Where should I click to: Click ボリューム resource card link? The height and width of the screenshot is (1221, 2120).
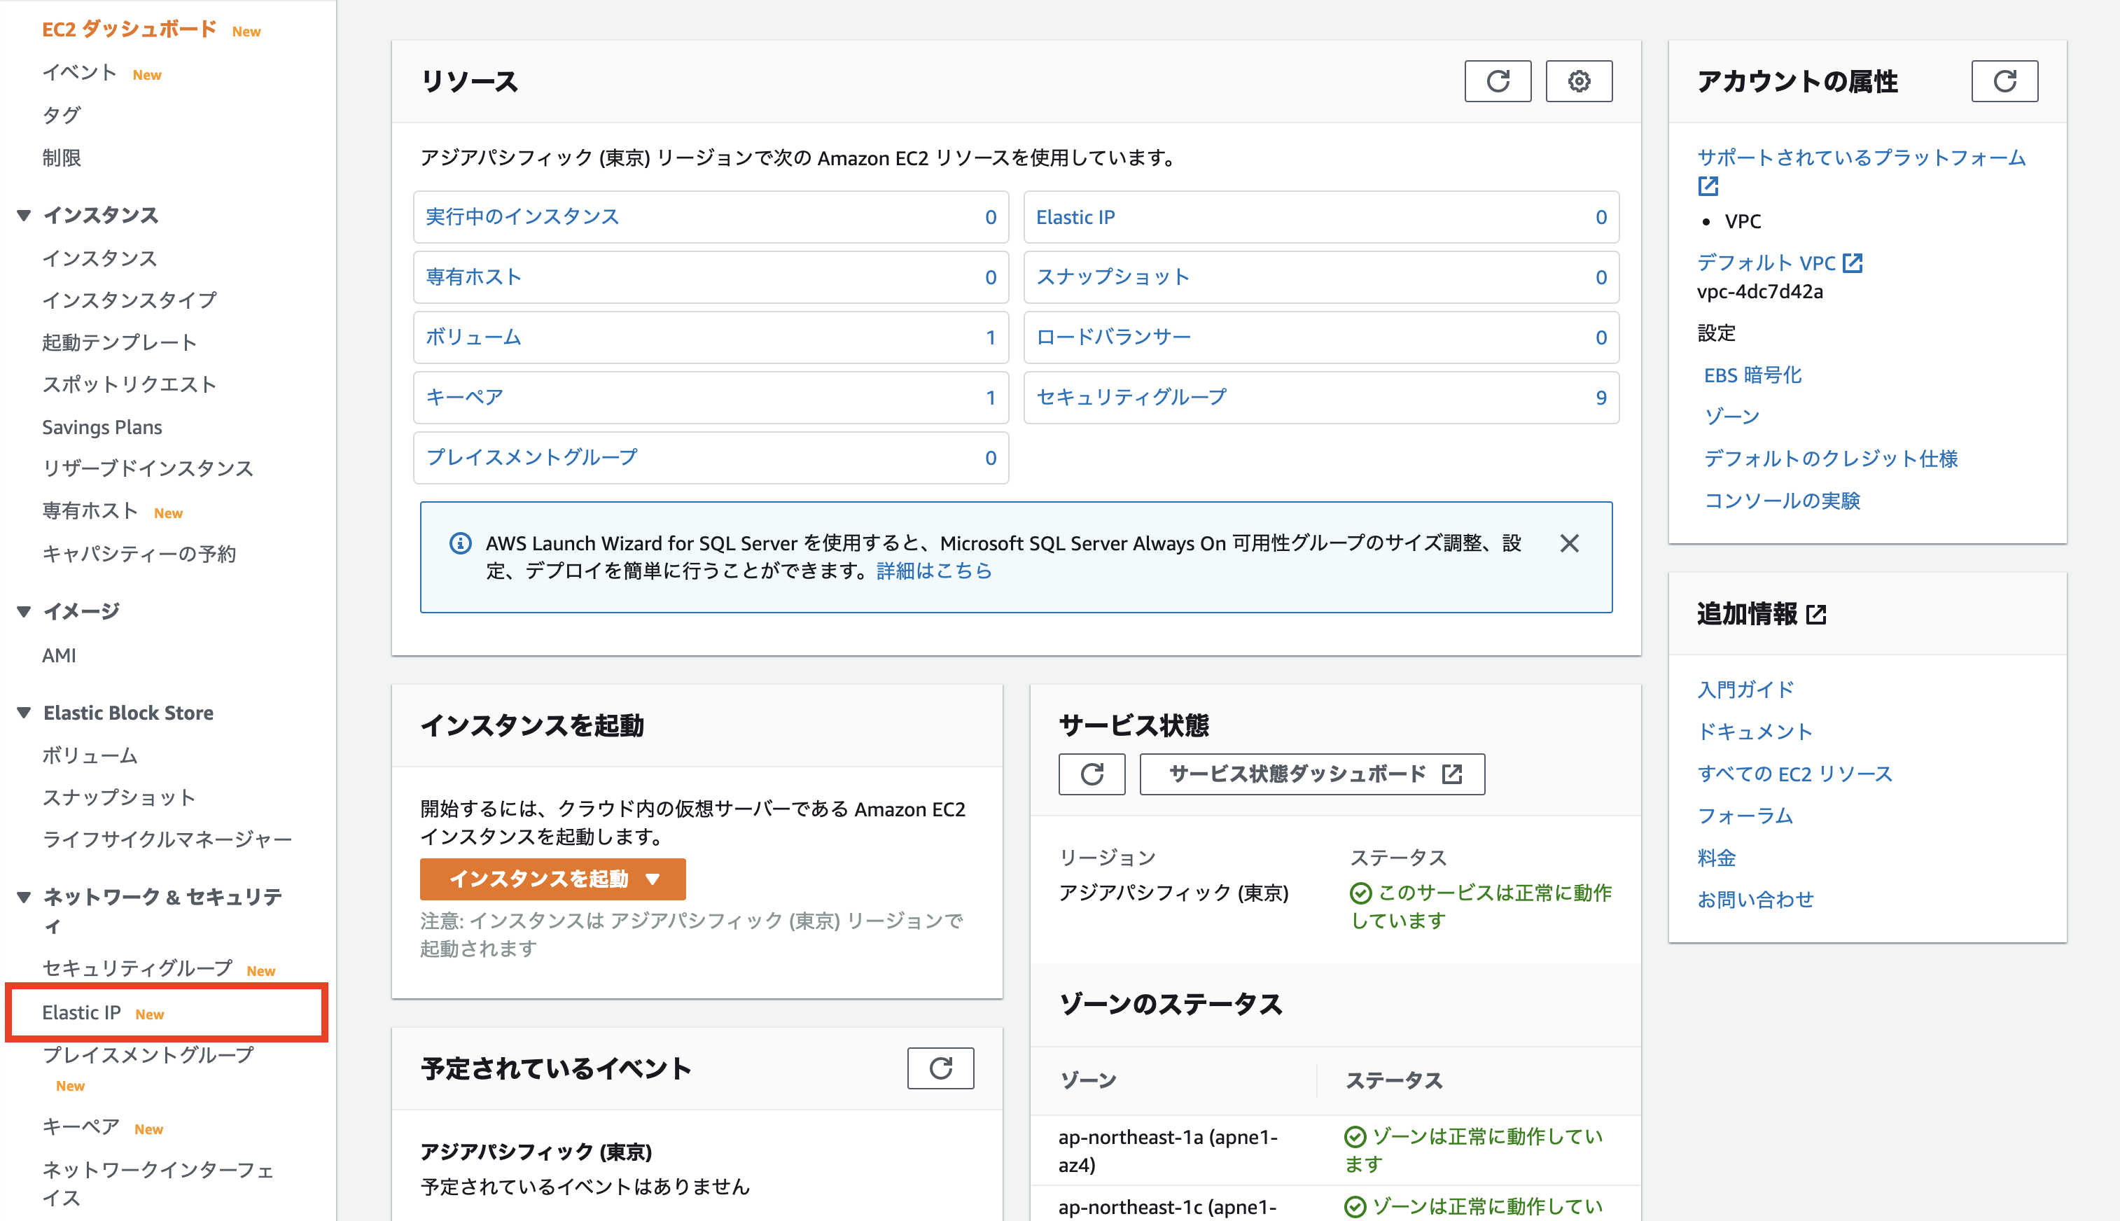pyautogui.click(x=474, y=337)
